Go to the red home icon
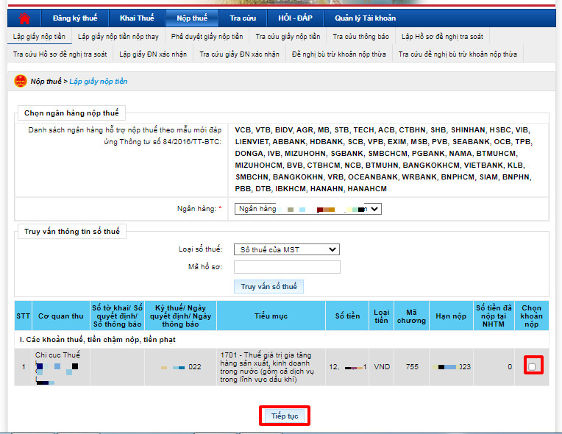Viewport: 562px width, 434px height. coord(24,18)
